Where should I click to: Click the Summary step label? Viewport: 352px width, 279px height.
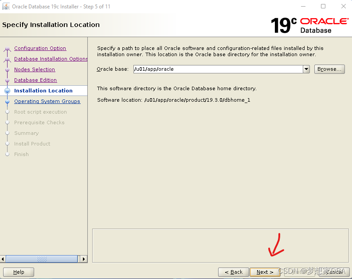tap(27, 133)
